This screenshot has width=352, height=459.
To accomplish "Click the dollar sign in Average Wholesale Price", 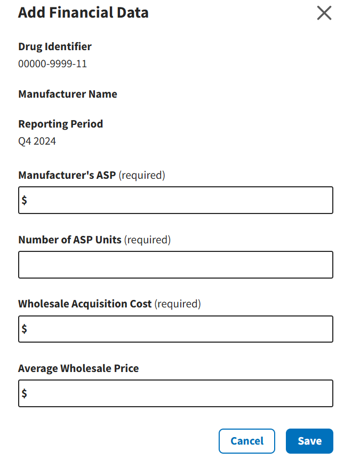I will point(25,394).
